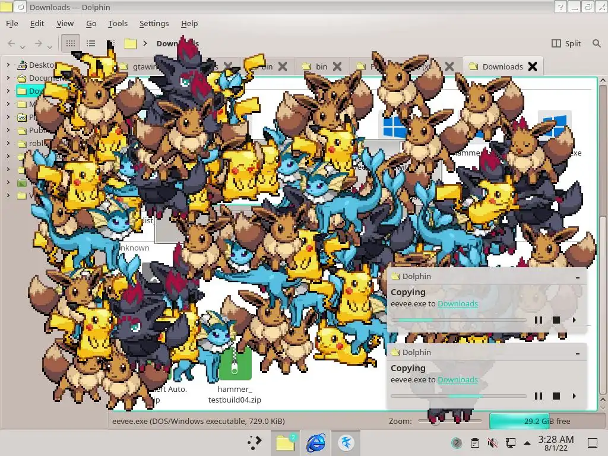Click the folder icon in location bar

click(130, 43)
